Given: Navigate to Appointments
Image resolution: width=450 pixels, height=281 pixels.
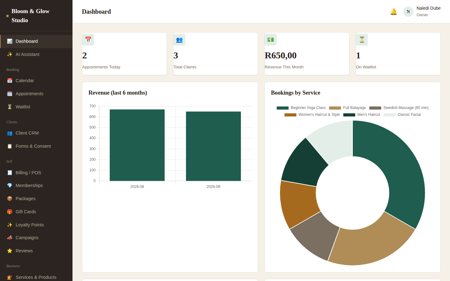Looking at the screenshot, I should pos(36,94).
